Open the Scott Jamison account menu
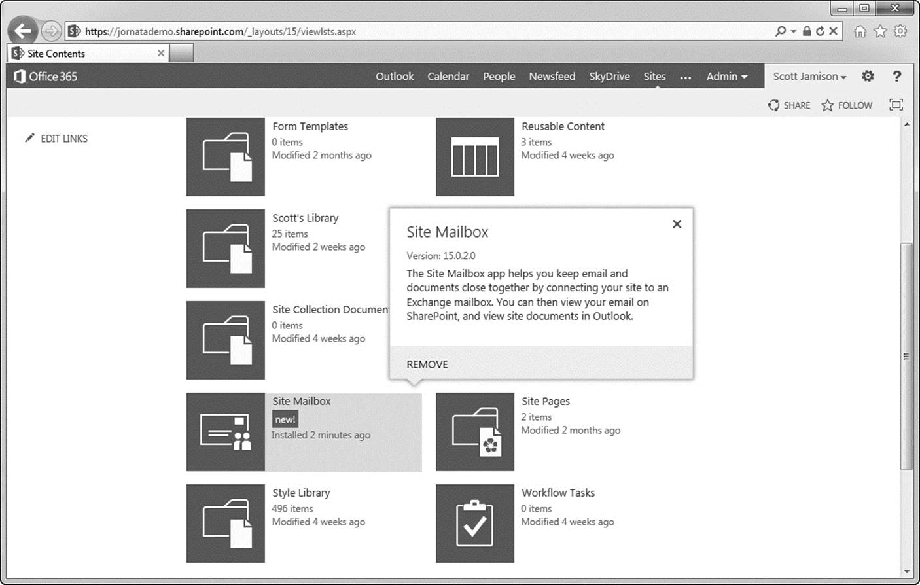This screenshot has height=585, width=920. 810,77
